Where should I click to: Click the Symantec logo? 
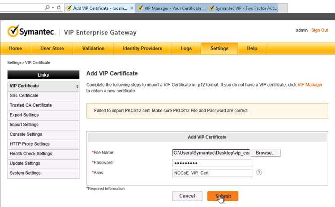31,32
